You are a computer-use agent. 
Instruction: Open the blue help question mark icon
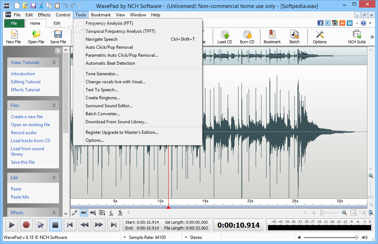(x=363, y=23)
